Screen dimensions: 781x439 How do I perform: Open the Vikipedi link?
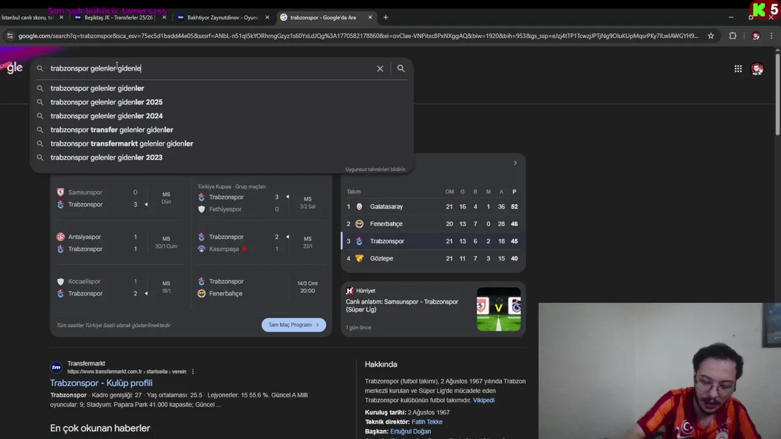[483, 400]
